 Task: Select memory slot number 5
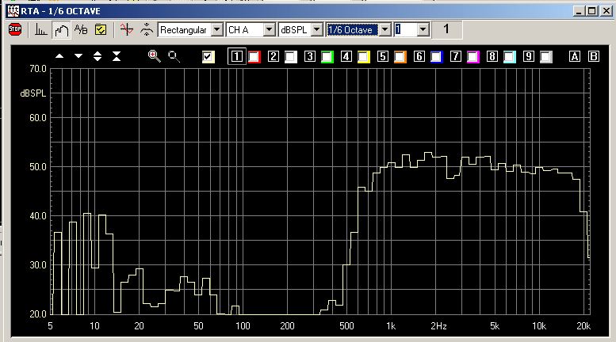point(382,56)
